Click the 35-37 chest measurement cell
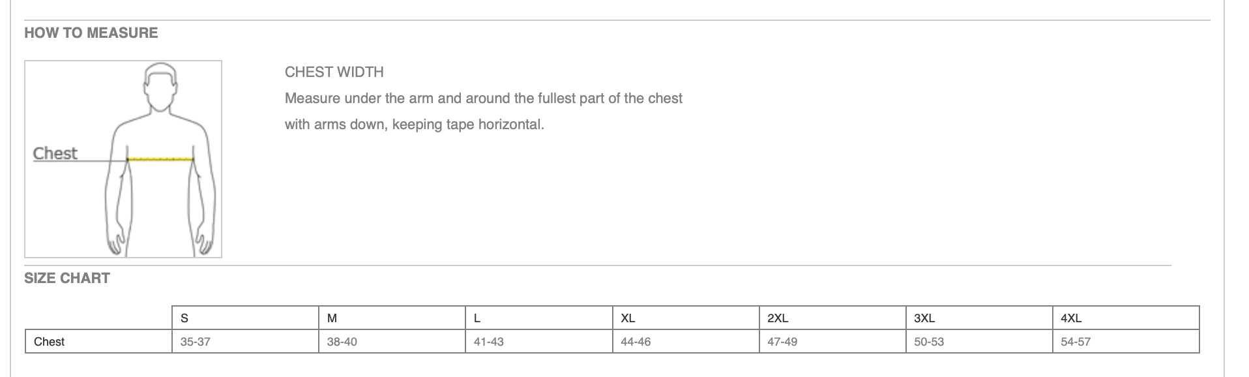 (245, 341)
